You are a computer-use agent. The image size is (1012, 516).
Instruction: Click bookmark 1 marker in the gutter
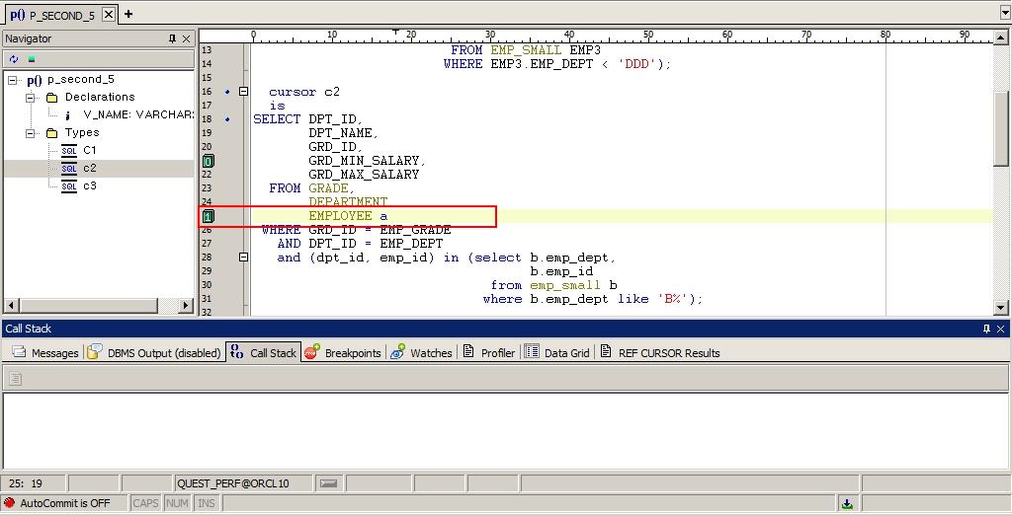click(208, 216)
